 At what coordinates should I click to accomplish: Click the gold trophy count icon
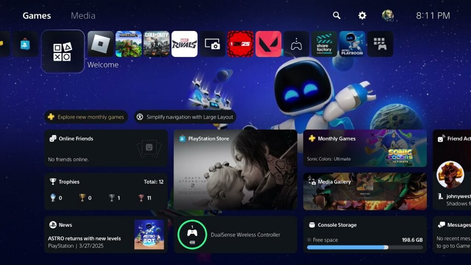82,198
